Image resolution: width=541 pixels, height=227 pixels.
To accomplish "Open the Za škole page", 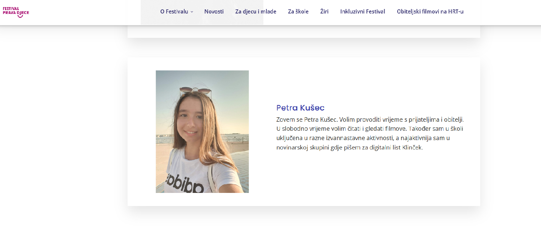I will (298, 12).
